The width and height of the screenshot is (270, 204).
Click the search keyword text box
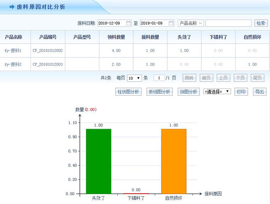coord(228,23)
